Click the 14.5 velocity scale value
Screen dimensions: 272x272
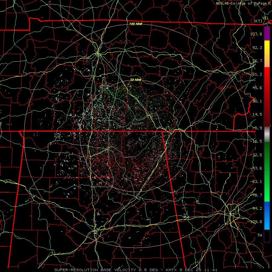pos(257,115)
